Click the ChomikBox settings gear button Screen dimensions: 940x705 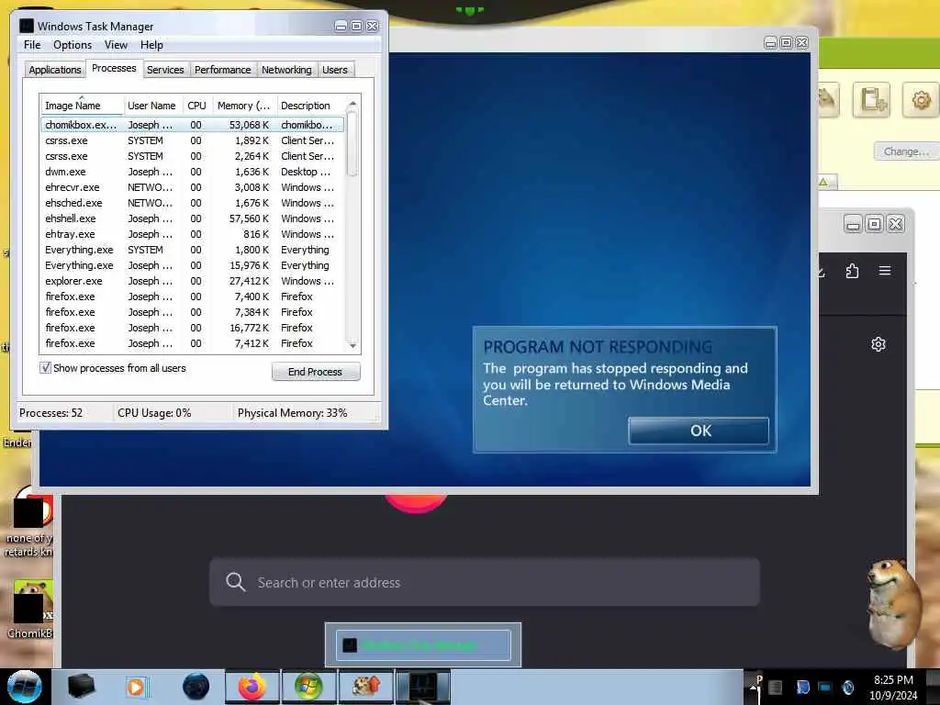[921, 99]
